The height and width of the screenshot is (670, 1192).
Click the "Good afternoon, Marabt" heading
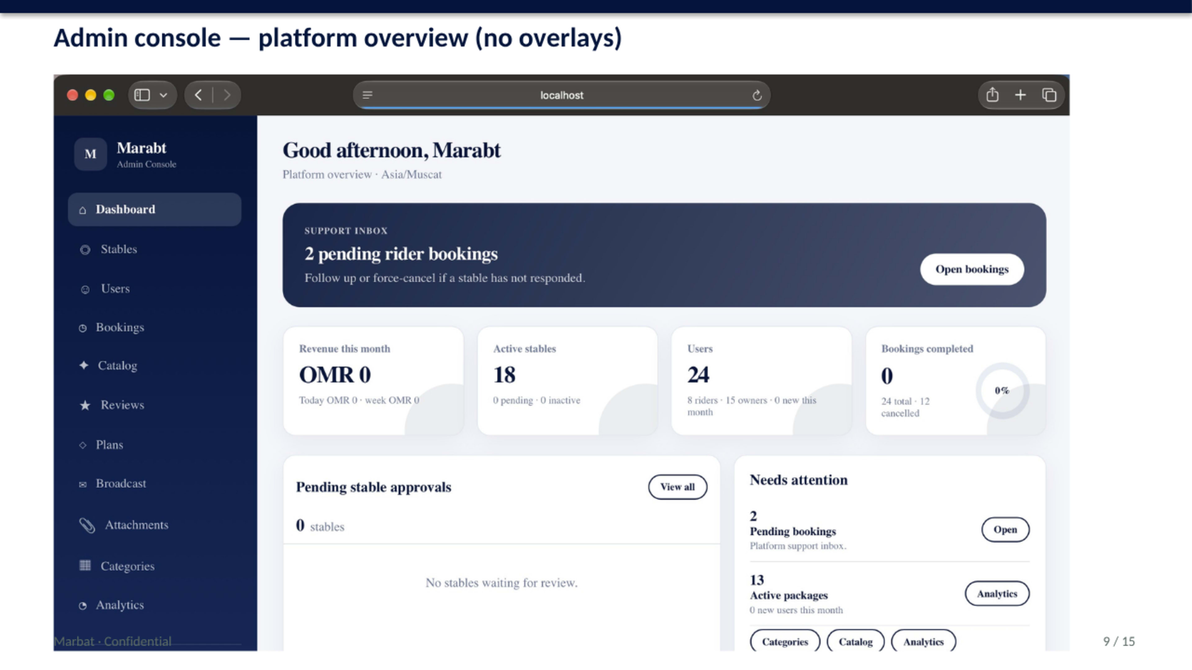click(x=391, y=150)
